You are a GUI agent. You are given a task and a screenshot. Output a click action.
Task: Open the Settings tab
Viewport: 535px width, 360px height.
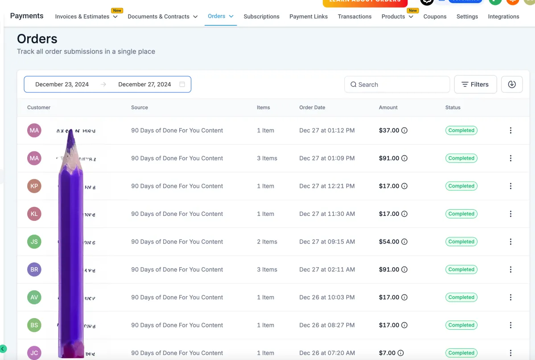click(467, 17)
